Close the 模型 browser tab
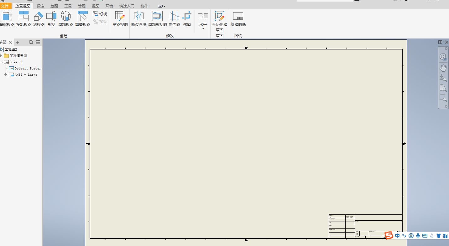 [10, 42]
